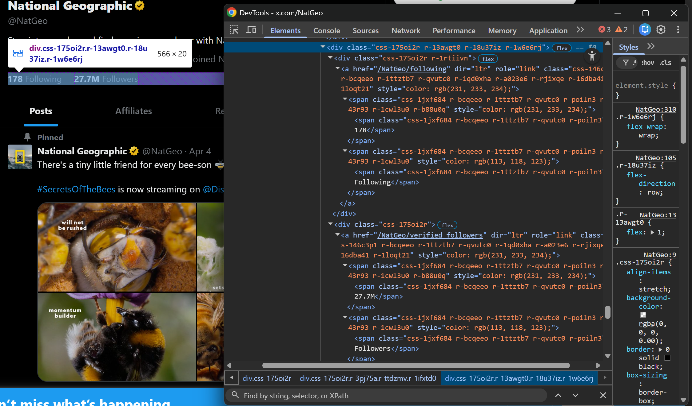Collapse the /NatGeo/verified_followers anchor node
692x406 pixels.
tap(337, 235)
